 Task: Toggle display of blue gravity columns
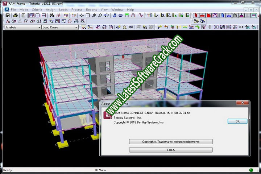coord(223,16)
